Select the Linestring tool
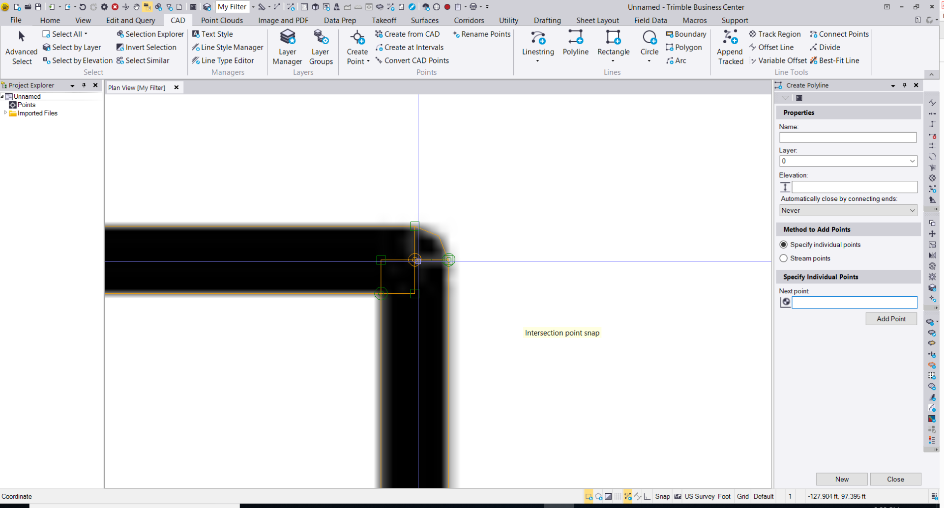Image resolution: width=944 pixels, height=508 pixels. [538, 38]
